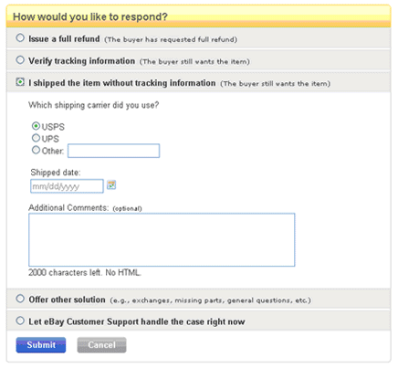Click inside the Additional Comments box
Image resolution: width=398 pixels, height=368 pixels.
click(x=162, y=240)
